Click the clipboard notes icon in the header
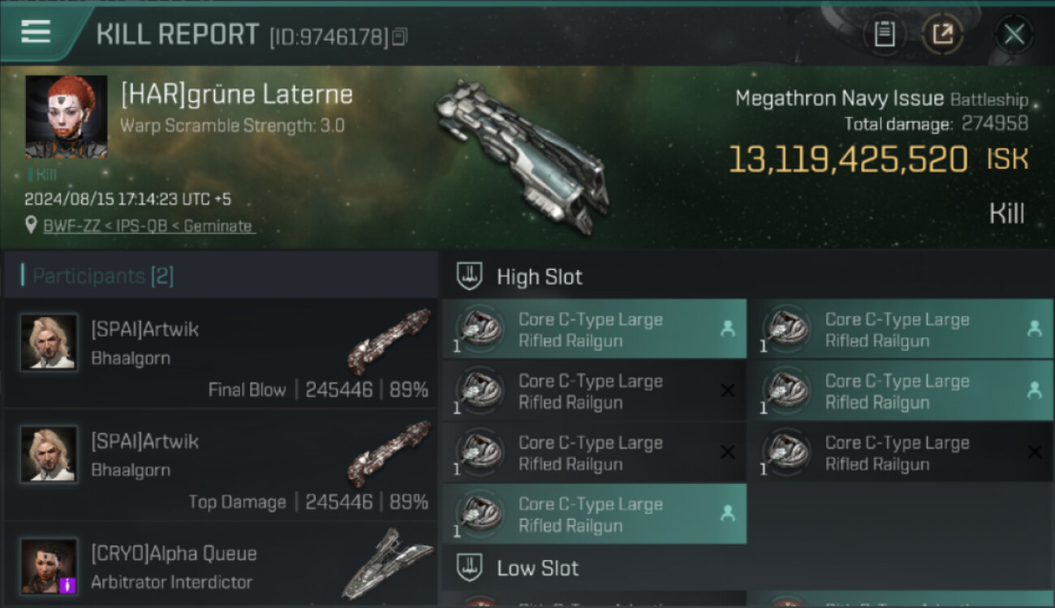 coord(885,34)
